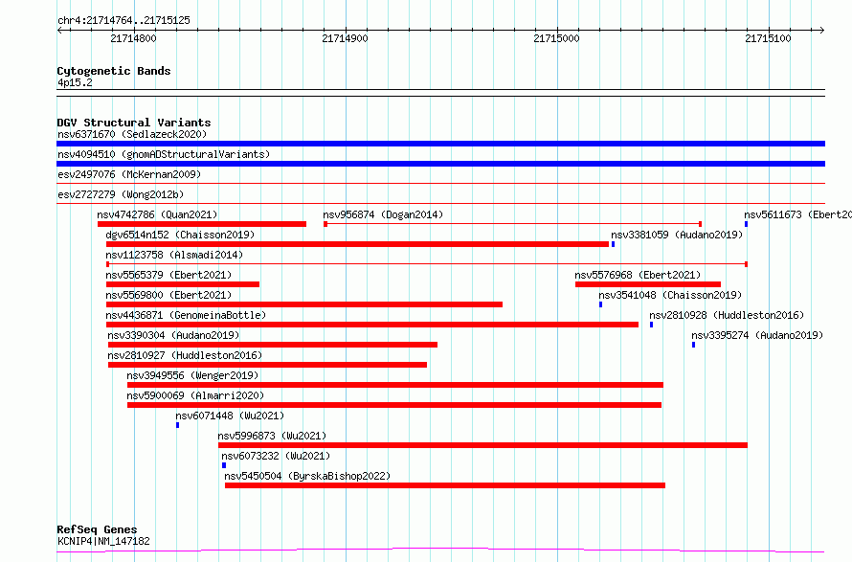Click the nsv5611673 (Ebert2021) variant label

(x=797, y=214)
